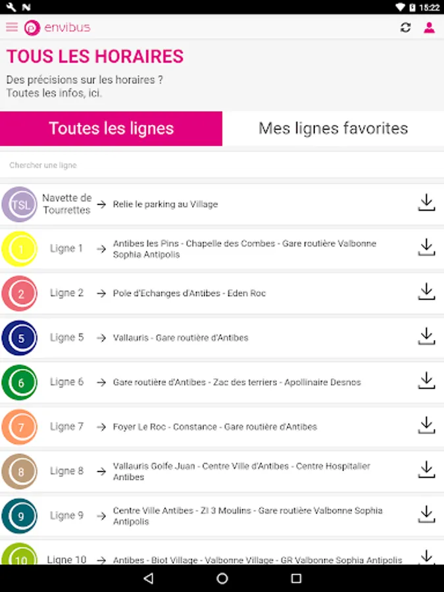The width and height of the screenshot is (444, 592).
Task: Tap the envibus logo
Action: 57,28
